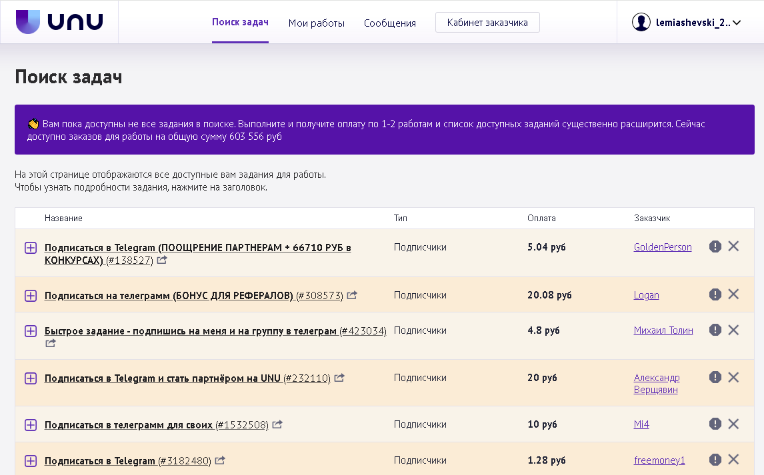764x475 pixels.
Task: Report the Михаил Толин task via exclamation icon
Action: pyautogui.click(x=715, y=330)
